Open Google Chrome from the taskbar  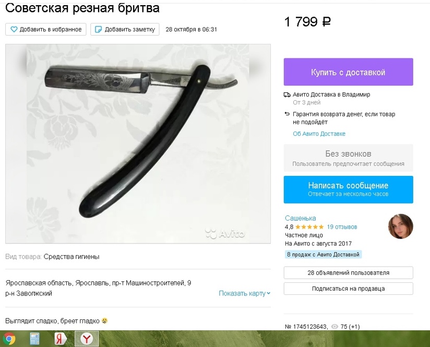click(x=9, y=339)
